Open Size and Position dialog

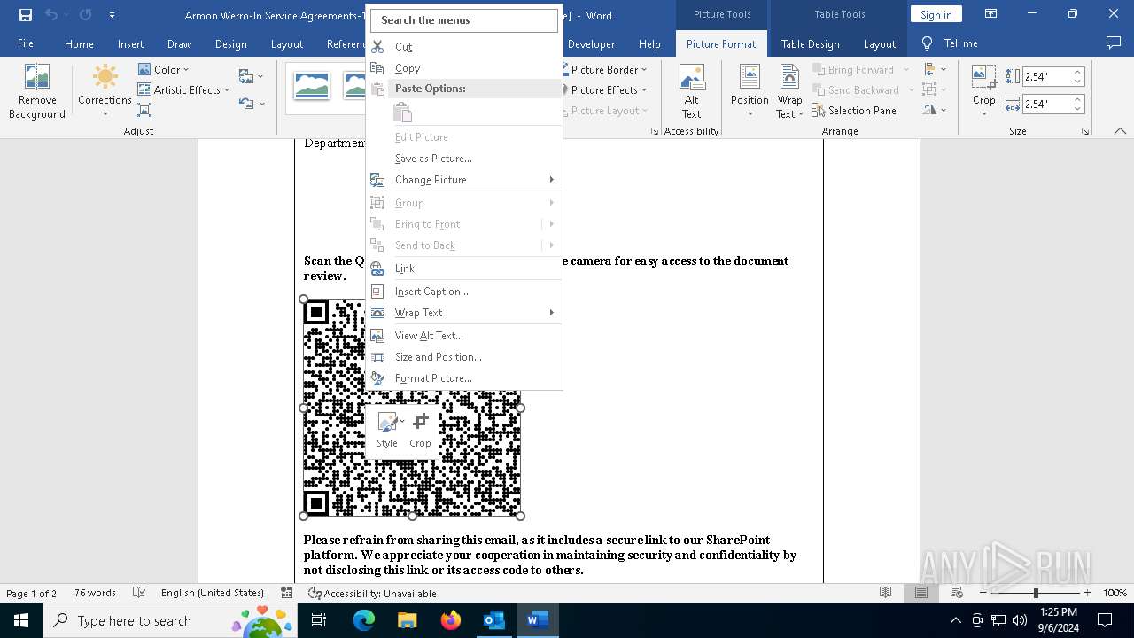(464, 357)
